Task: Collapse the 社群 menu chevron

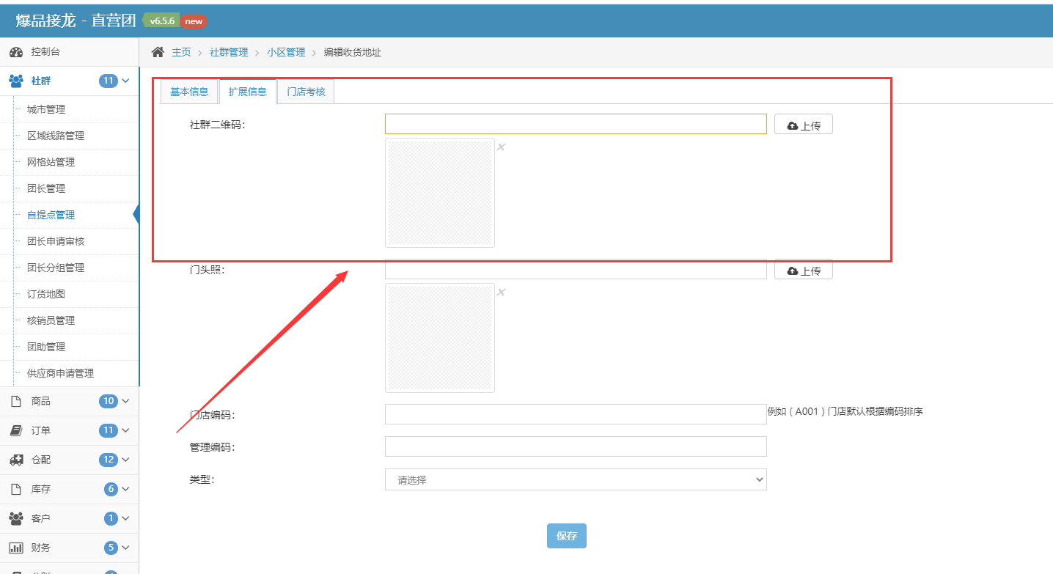Action: coord(125,81)
